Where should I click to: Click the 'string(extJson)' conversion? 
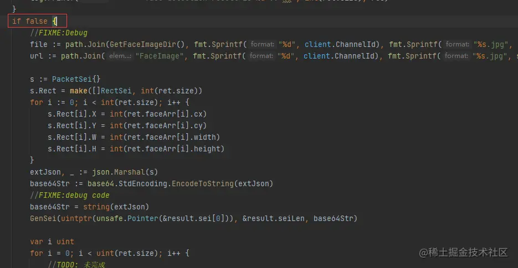(x=116, y=207)
